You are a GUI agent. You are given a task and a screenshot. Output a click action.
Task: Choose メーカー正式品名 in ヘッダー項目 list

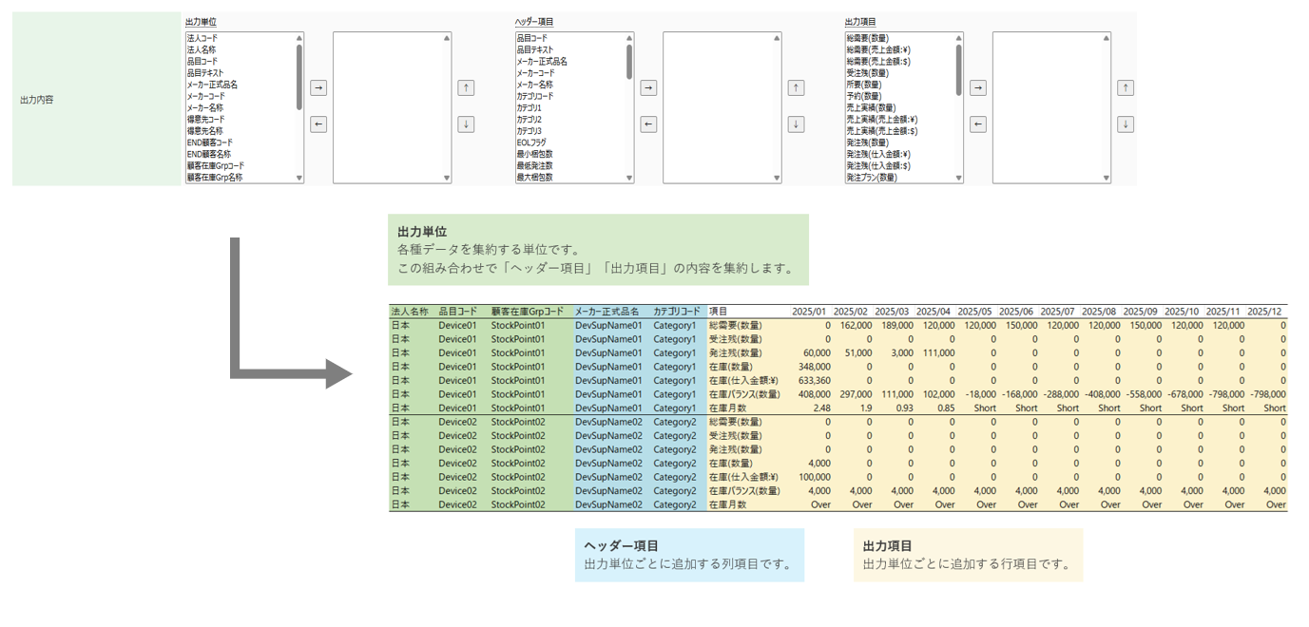[x=542, y=61]
